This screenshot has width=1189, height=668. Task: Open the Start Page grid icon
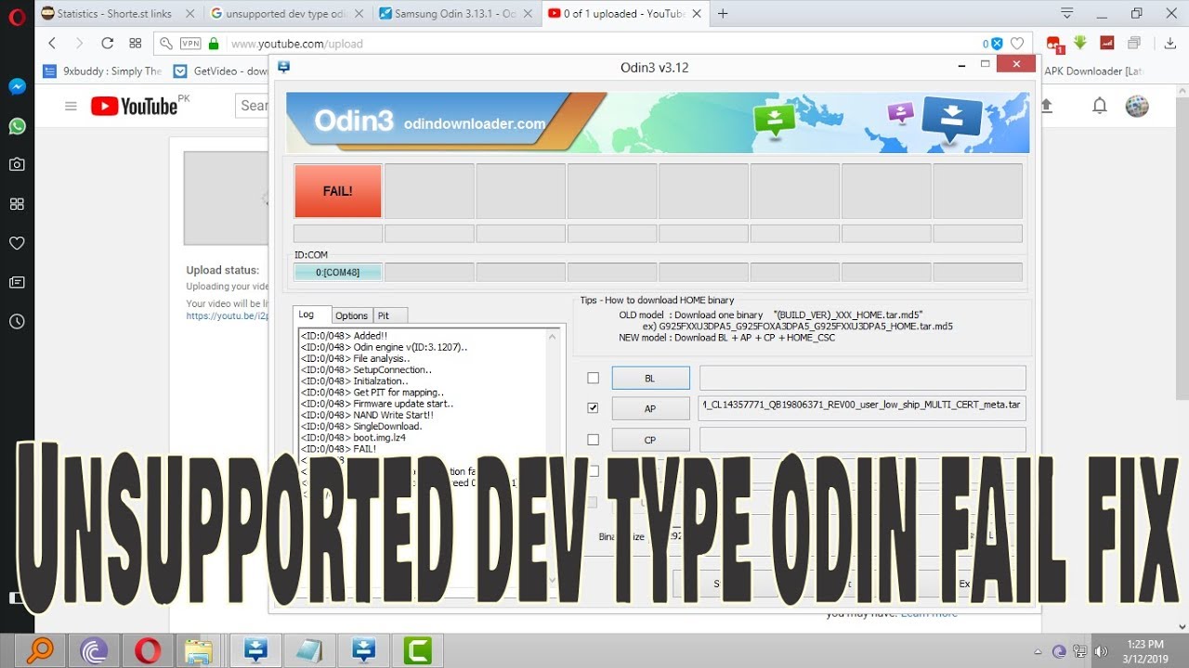(x=136, y=44)
